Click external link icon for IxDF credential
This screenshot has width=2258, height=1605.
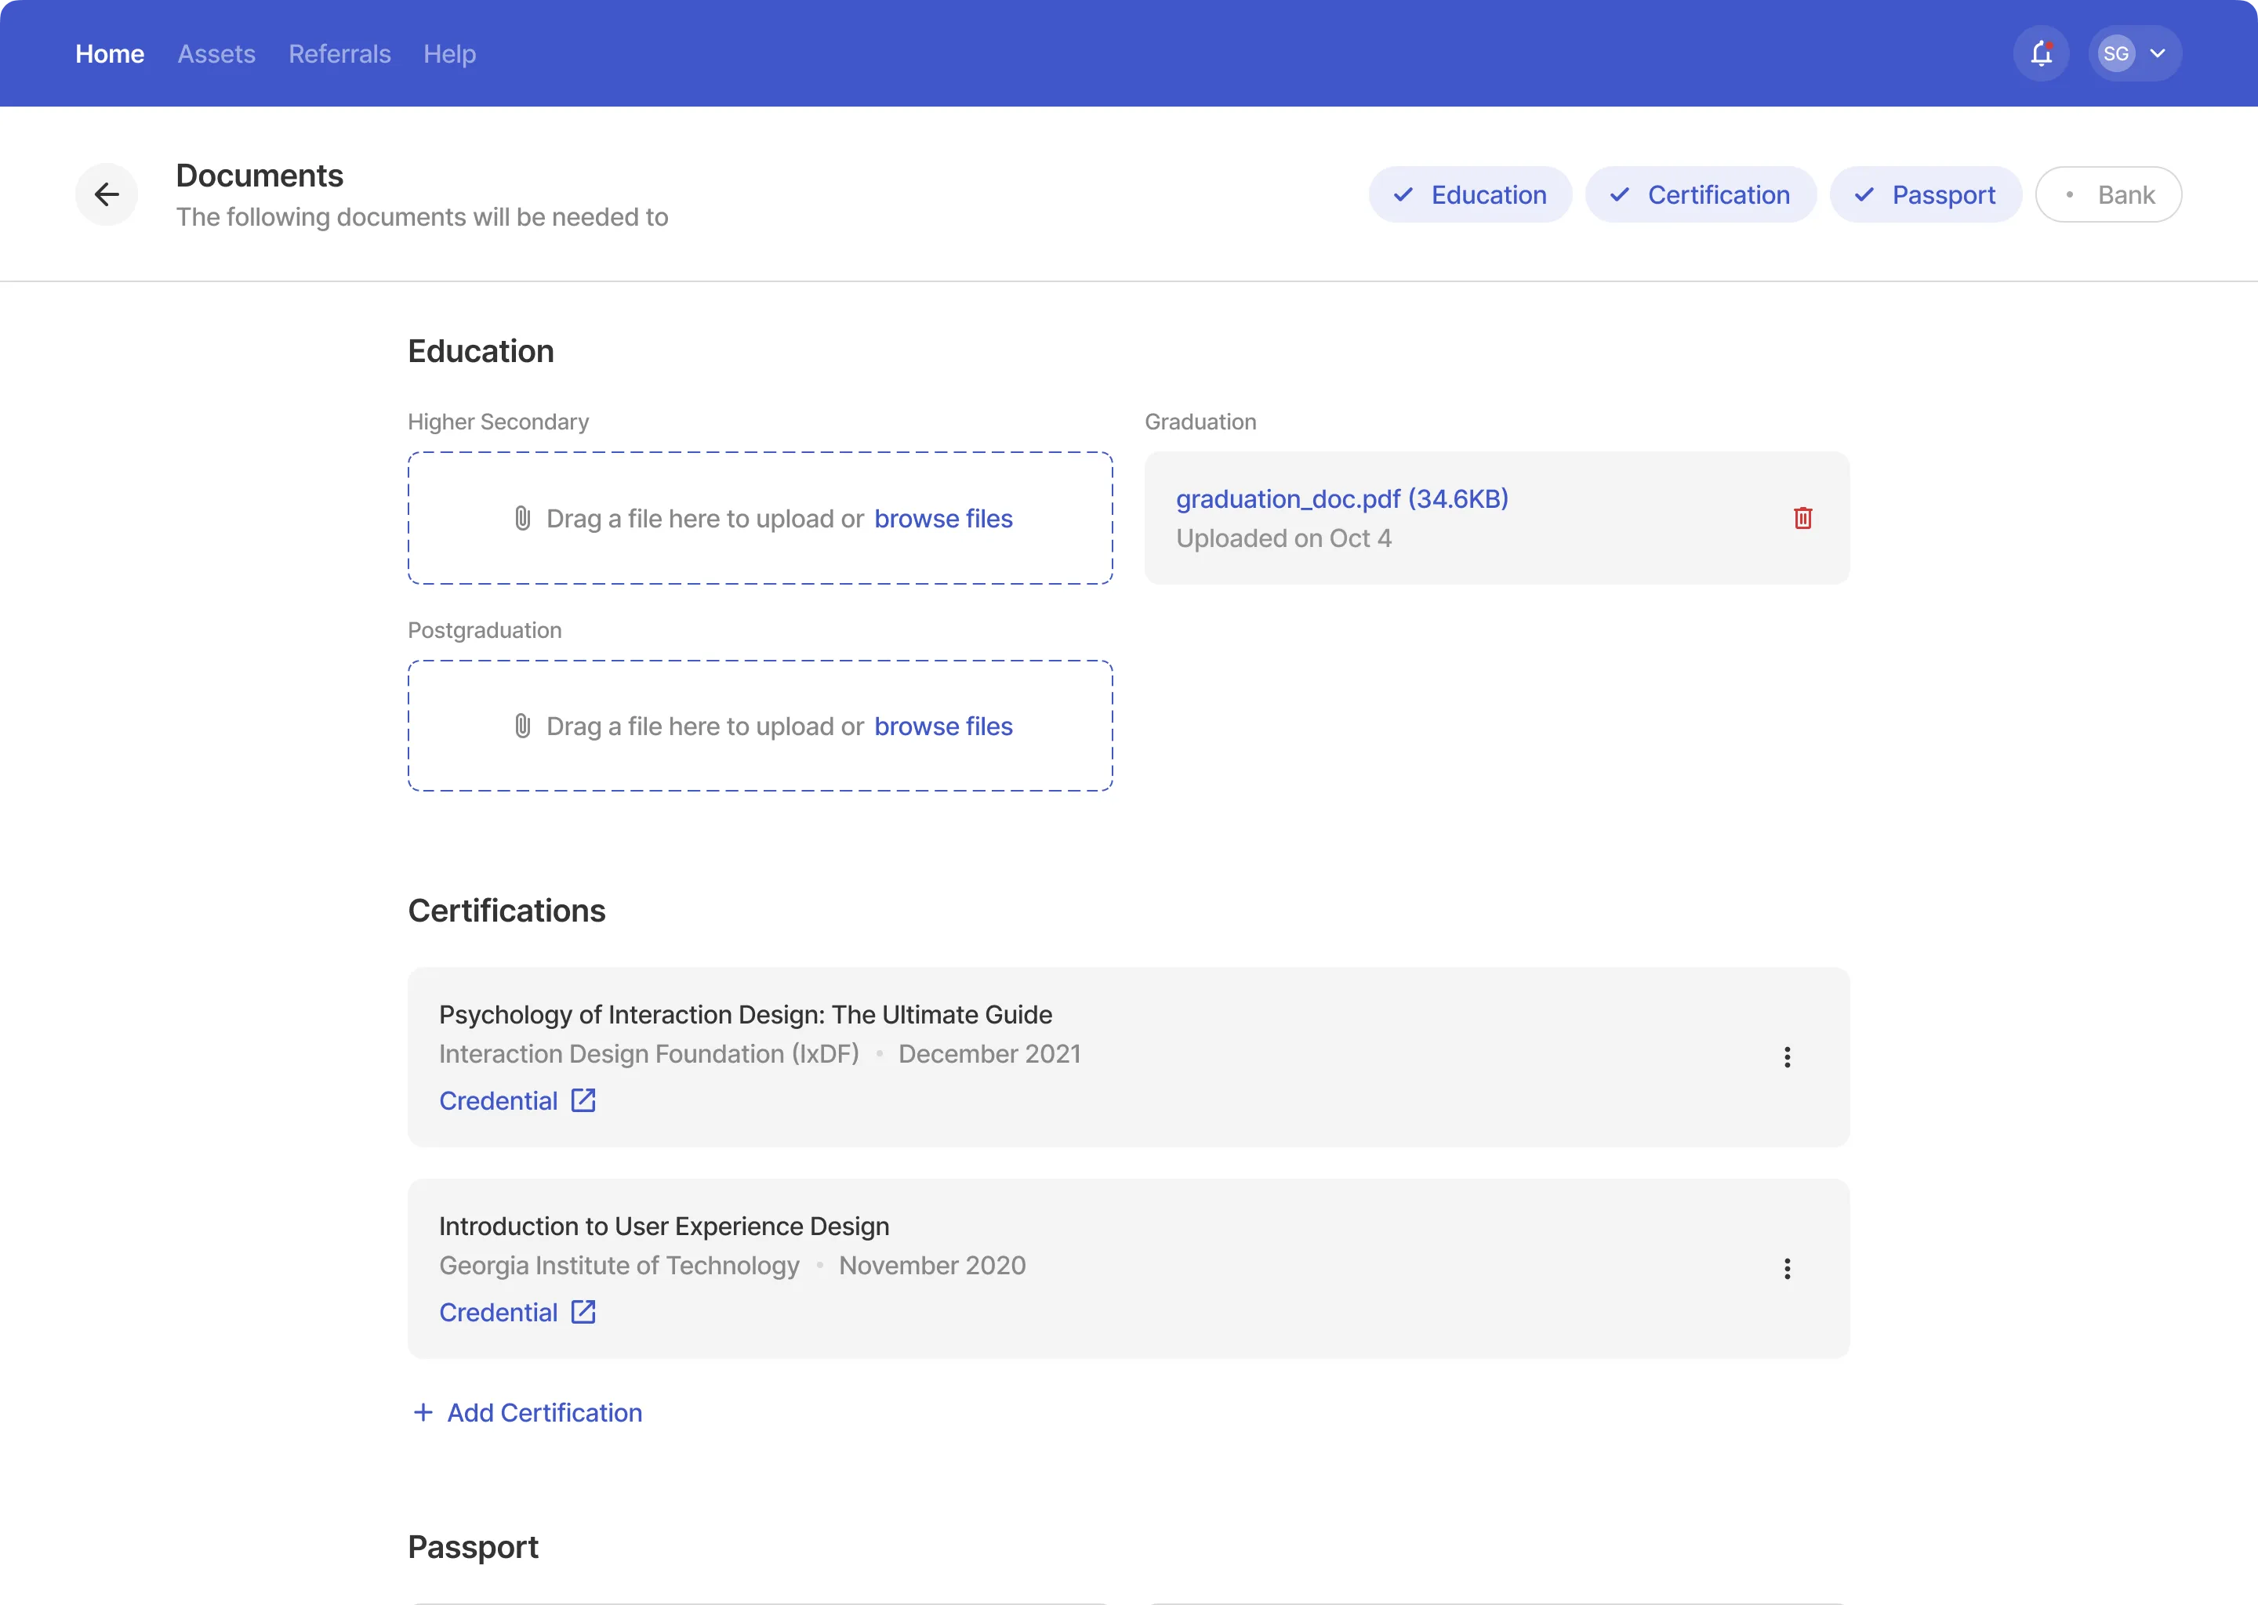[583, 1100]
